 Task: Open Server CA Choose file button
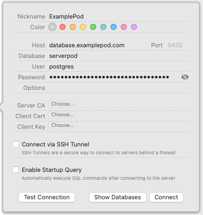pyautogui.click(x=63, y=104)
